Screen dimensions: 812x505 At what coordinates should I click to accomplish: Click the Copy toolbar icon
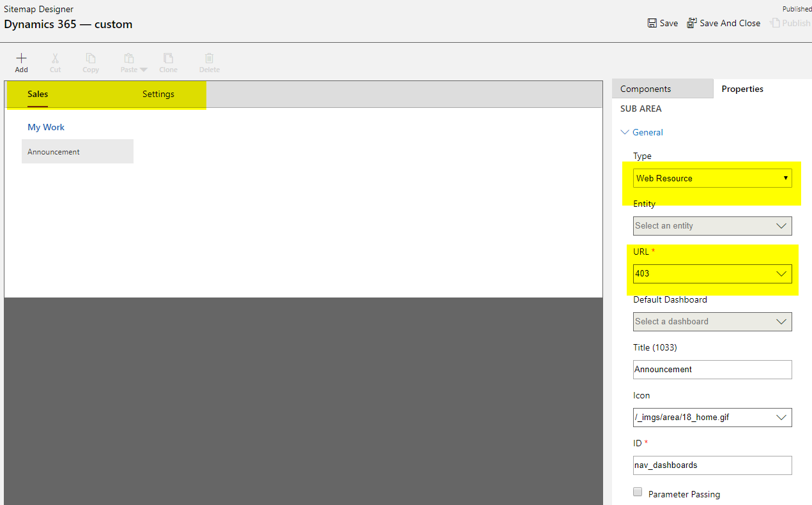coord(90,62)
